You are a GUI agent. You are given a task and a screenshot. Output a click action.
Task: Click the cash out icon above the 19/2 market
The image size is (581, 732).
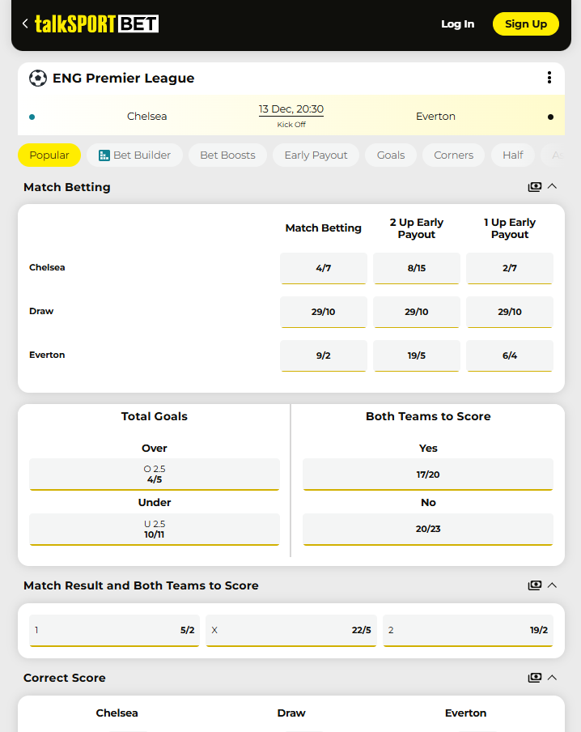[x=535, y=585]
